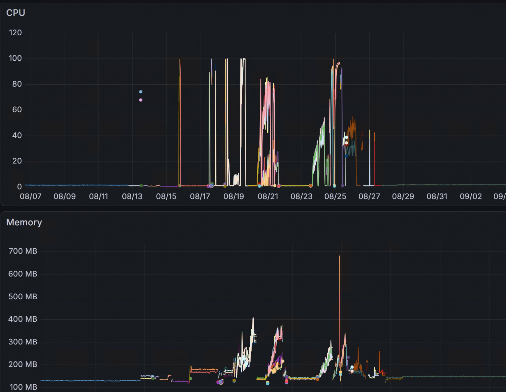Select the isolated pink data point in CPU chart

point(140,100)
